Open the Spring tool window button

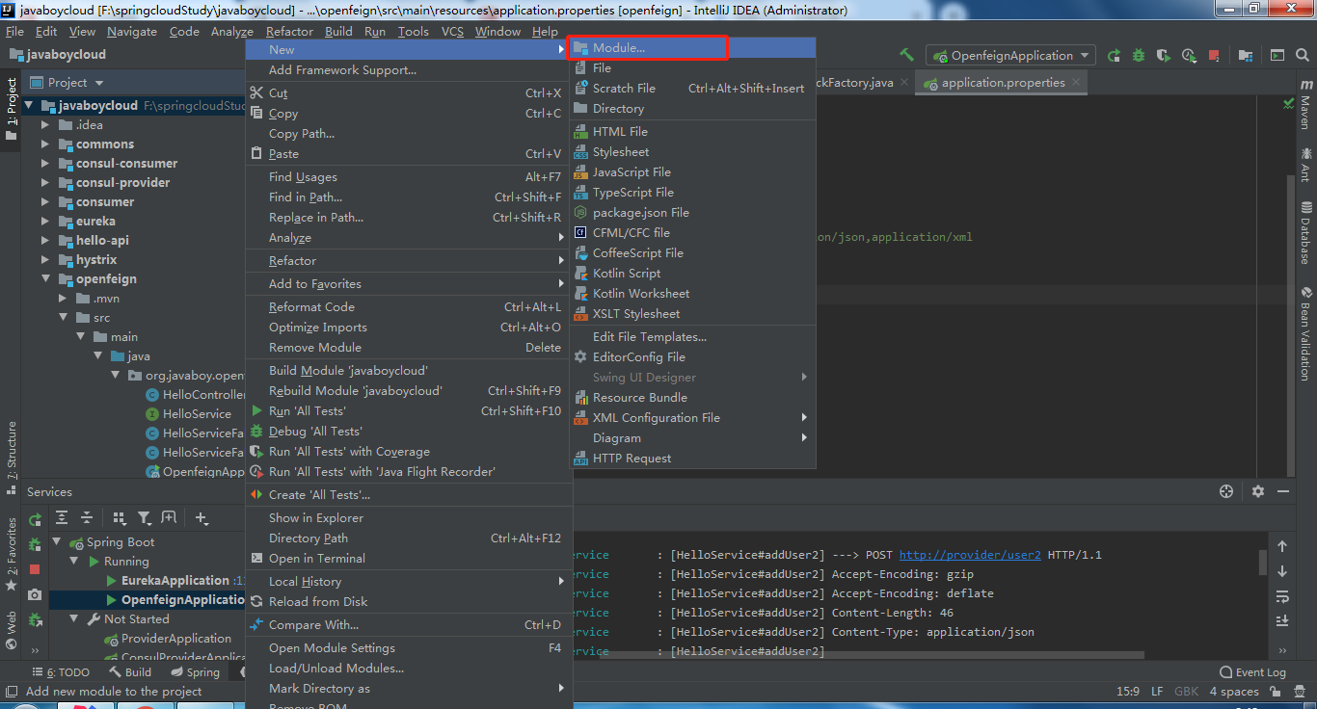196,672
